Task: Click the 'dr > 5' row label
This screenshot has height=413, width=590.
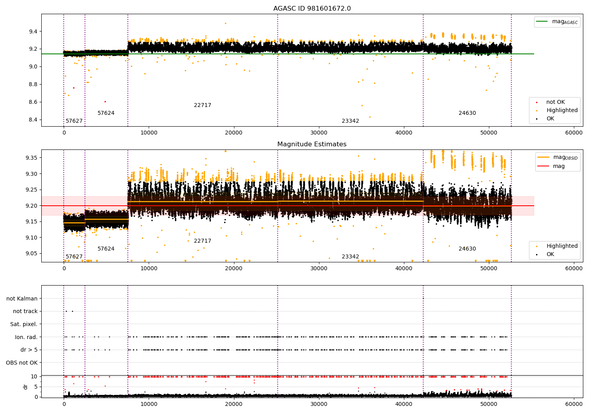Action: tap(29, 350)
